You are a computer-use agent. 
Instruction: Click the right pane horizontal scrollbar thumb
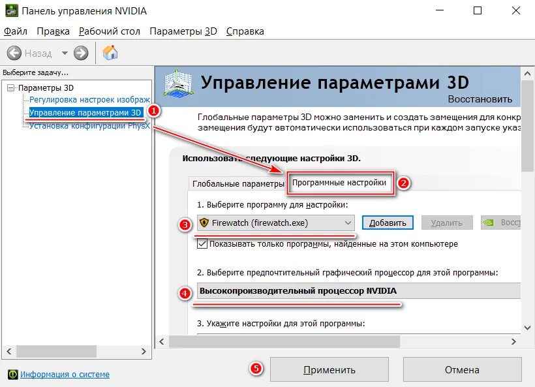pos(284,341)
